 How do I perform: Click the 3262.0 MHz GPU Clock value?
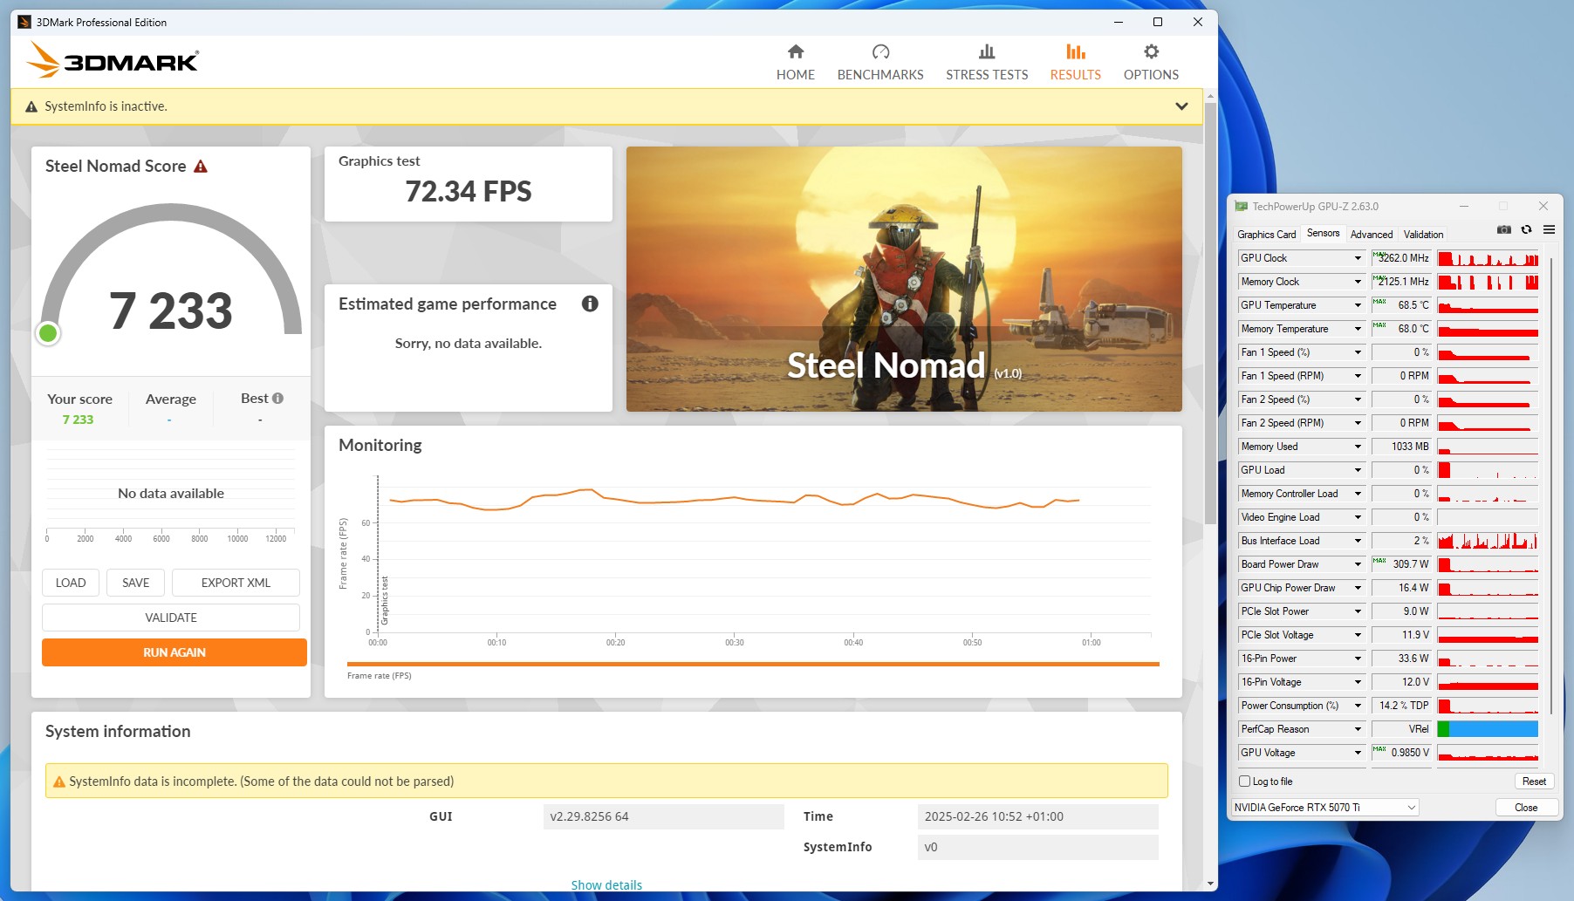pos(1401,258)
